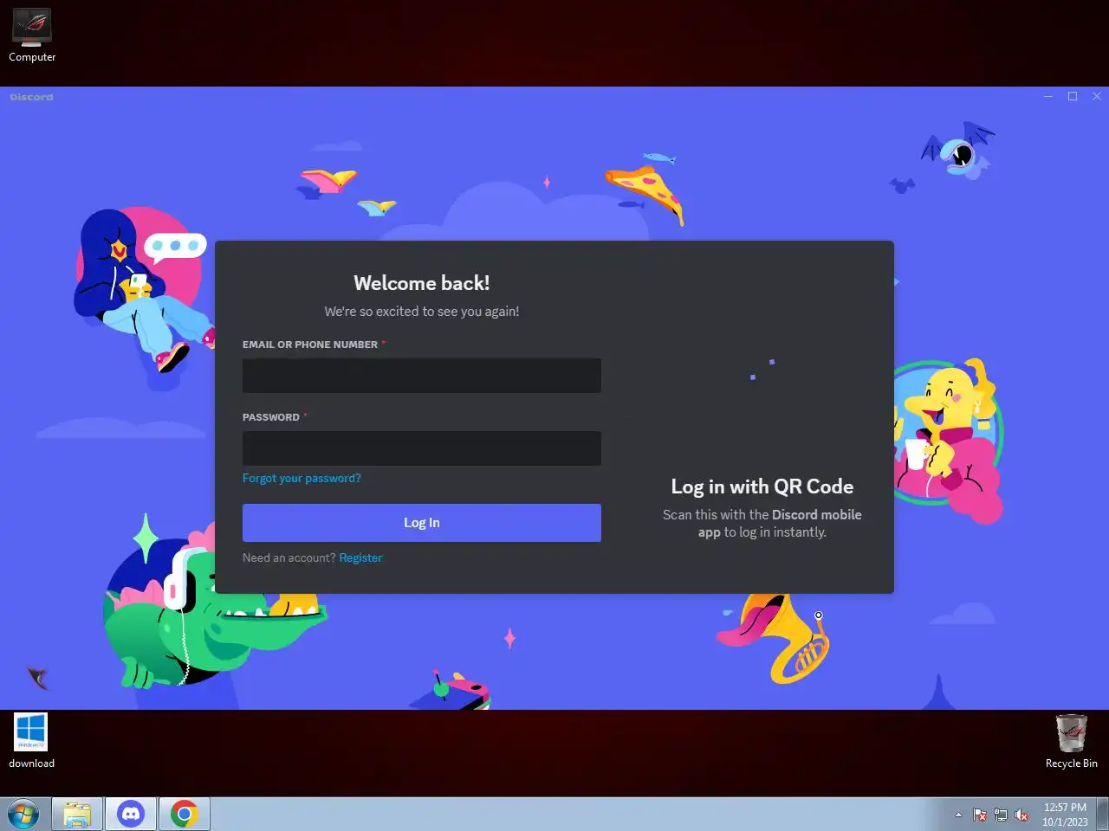Open the Recycle Bin desktop icon
Screen dimensions: 1109x831
[x=1071, y=741]
